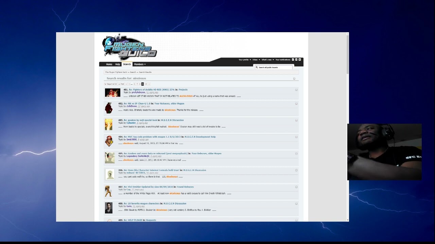Expand the Members dropdown menu
The width and height of the screenshot is (435, 244).
(x=140, y=64)
